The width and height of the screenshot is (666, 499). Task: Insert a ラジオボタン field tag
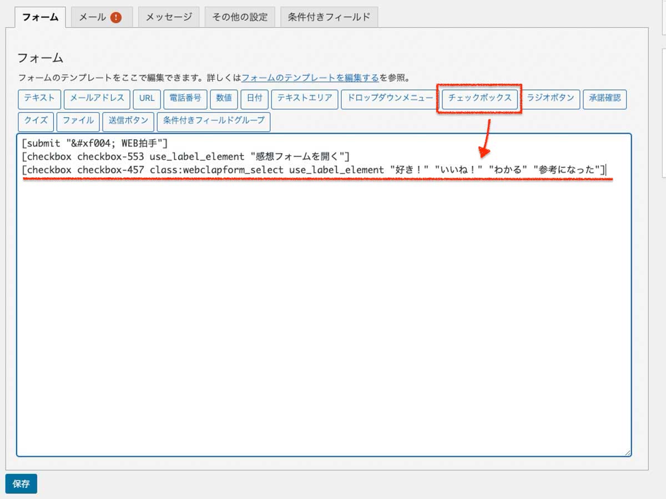pyautogui.click(x=551, y=99)
